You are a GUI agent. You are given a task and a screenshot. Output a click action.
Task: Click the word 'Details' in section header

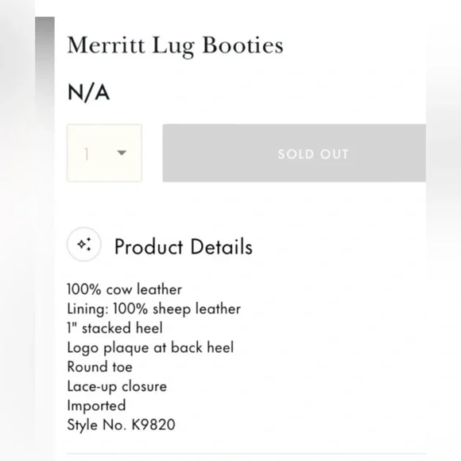pos(222,246)
